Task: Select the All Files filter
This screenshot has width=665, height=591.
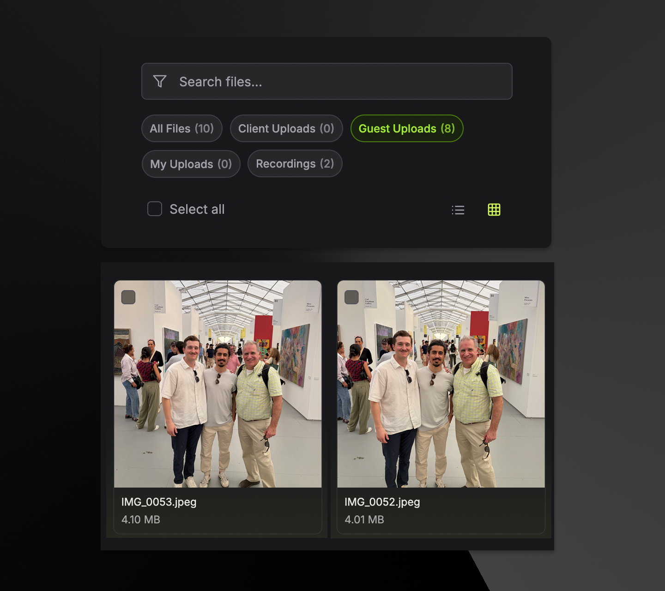Action: click(x=181, y=128)
